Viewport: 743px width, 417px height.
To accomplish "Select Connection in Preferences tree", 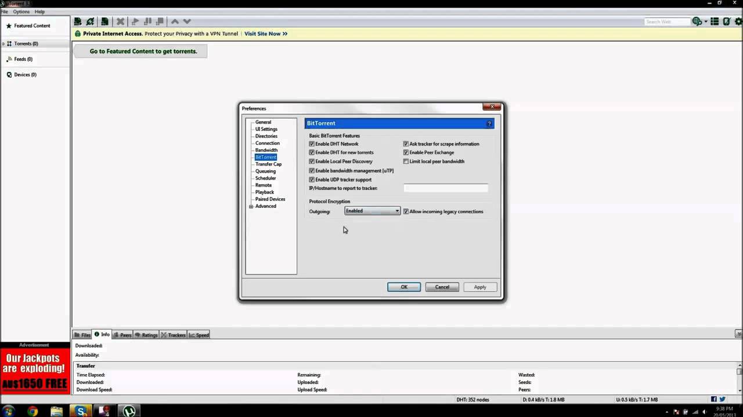I will click(267, 143).
